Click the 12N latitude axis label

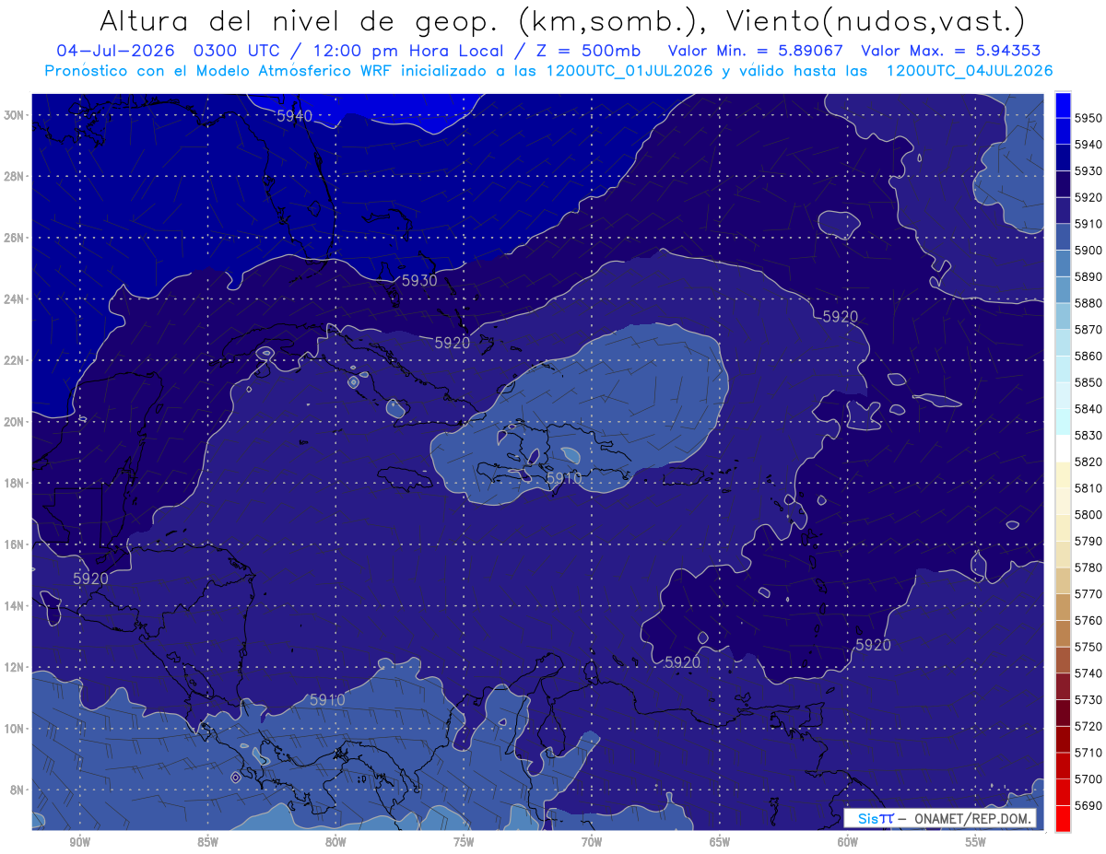(14, 667)
